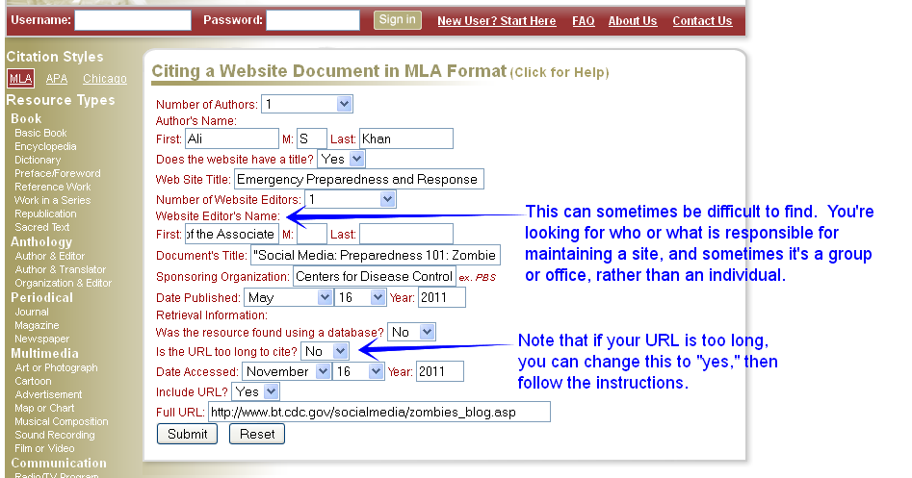Click the Full URL field
The image size is (912, 478).
[x=379, y=413]
